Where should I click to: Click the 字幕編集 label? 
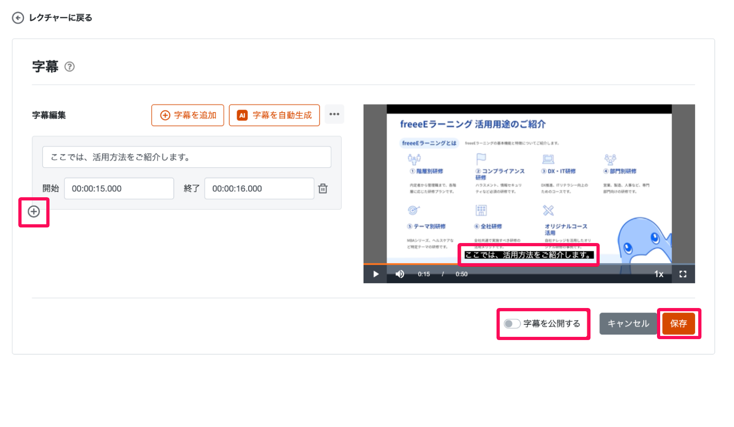point(49,115)
